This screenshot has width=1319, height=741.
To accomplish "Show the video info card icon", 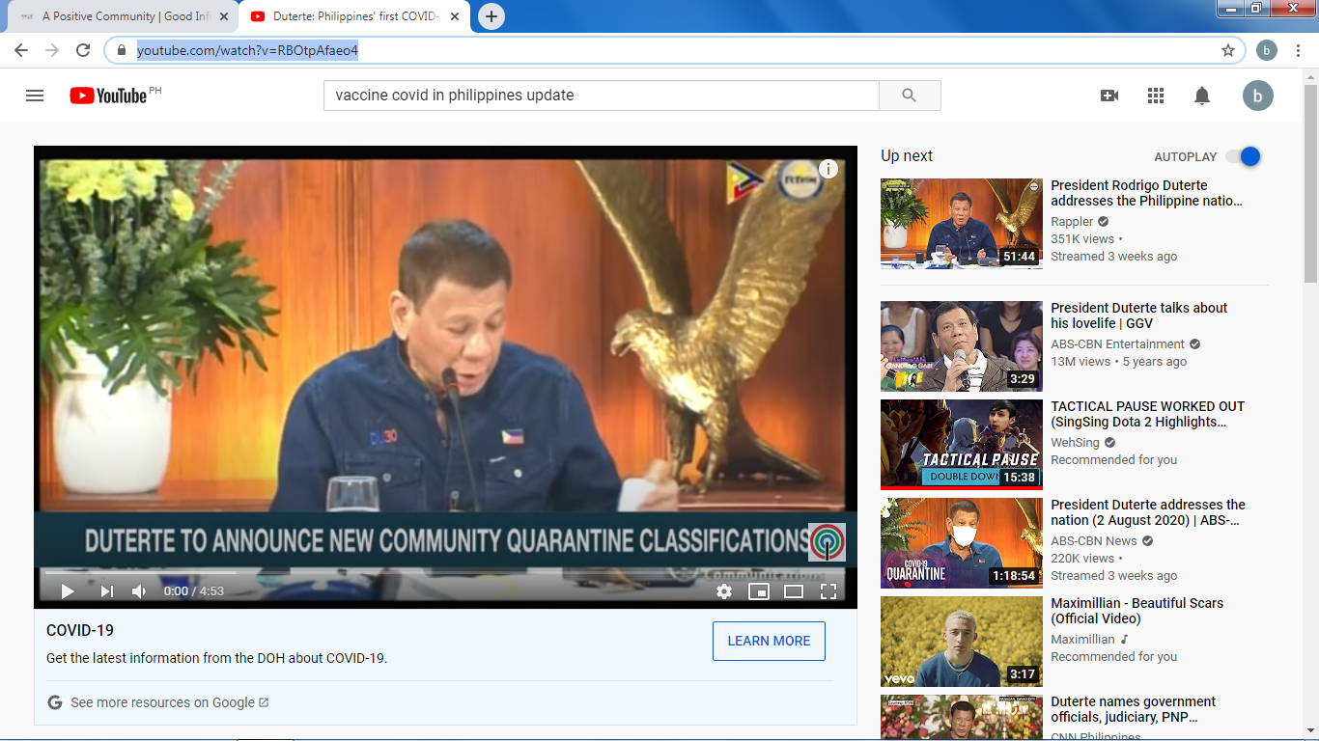I will (828, 170).
